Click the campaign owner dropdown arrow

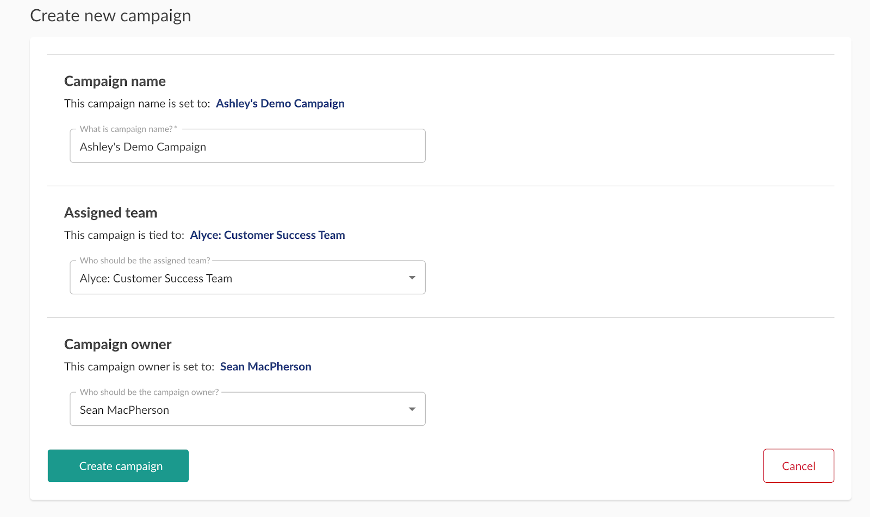[412, 409]
